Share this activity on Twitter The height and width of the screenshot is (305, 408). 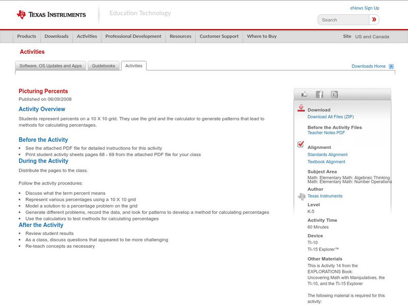point(335,94)
